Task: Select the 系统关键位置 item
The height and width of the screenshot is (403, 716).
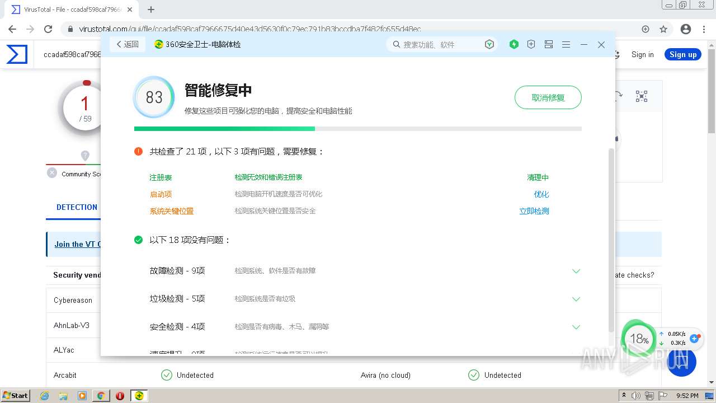Action: (172, 211)
